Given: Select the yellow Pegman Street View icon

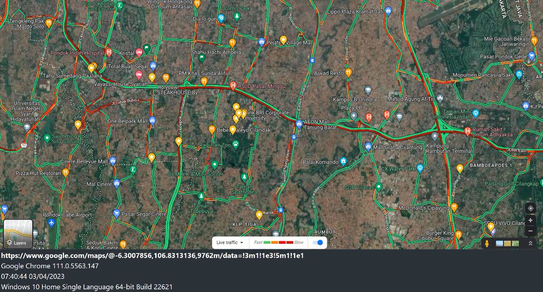Looking at the screenshot, I should (487, 243).
